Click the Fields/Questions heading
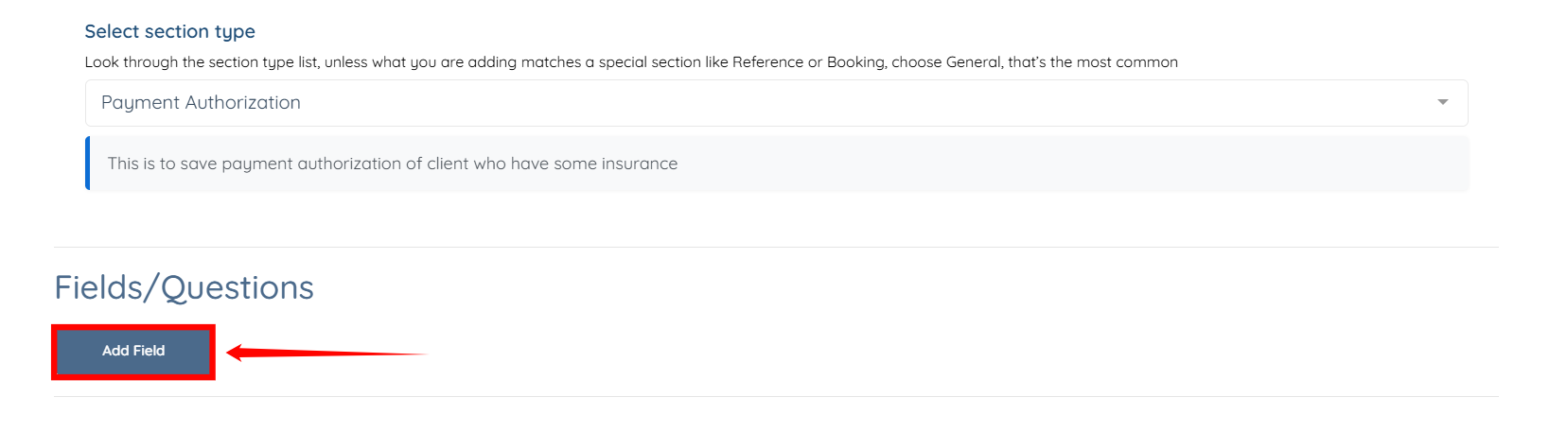Screen dimensions: 1567x432 [184, 287]
